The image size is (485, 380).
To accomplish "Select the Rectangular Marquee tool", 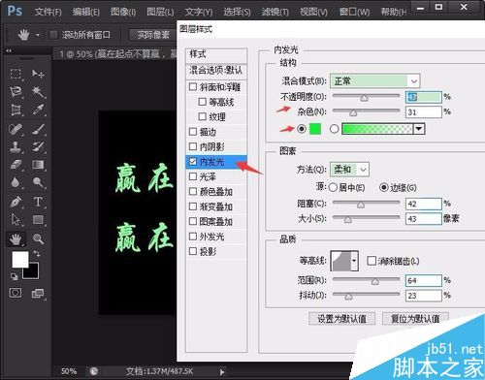I will (x=16, y=74).
